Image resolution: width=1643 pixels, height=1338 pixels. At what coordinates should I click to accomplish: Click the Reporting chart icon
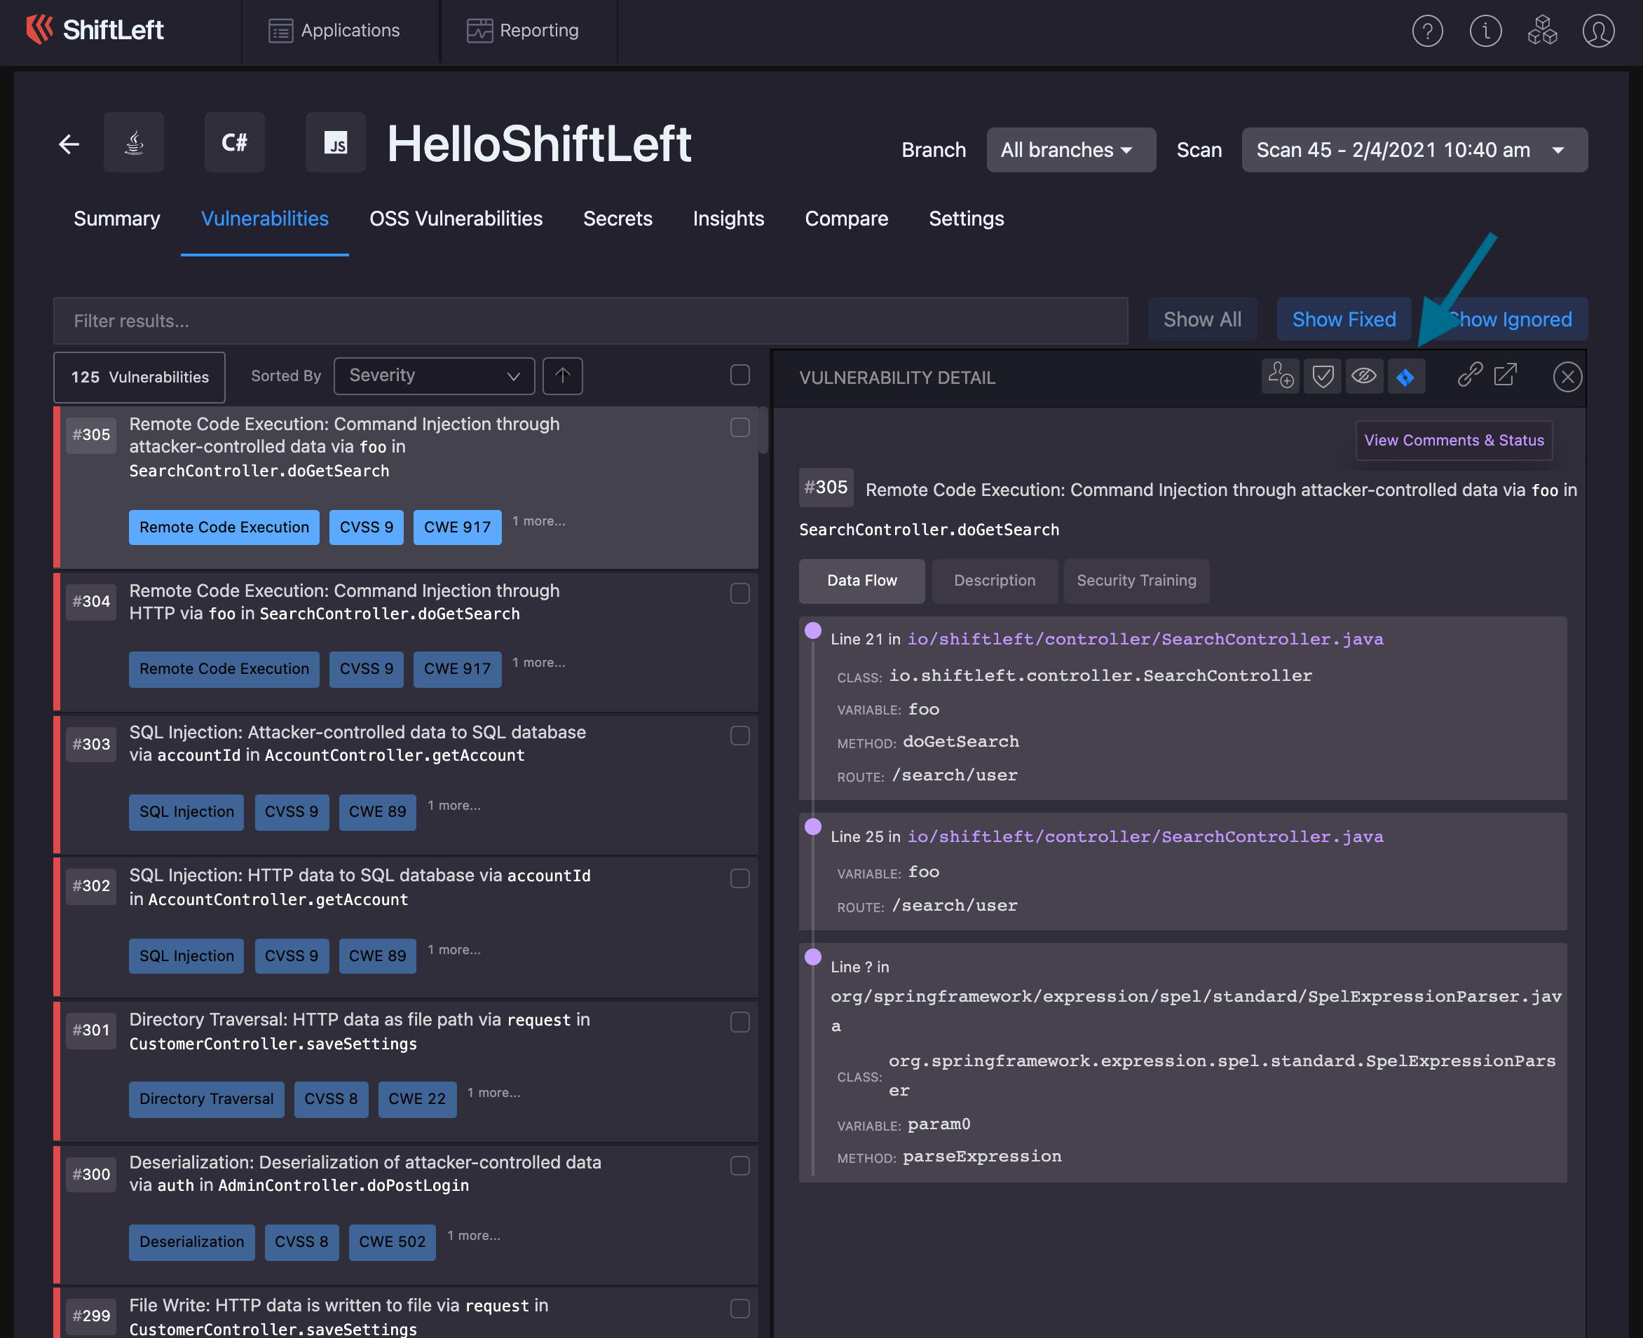(x=479, y=31)
